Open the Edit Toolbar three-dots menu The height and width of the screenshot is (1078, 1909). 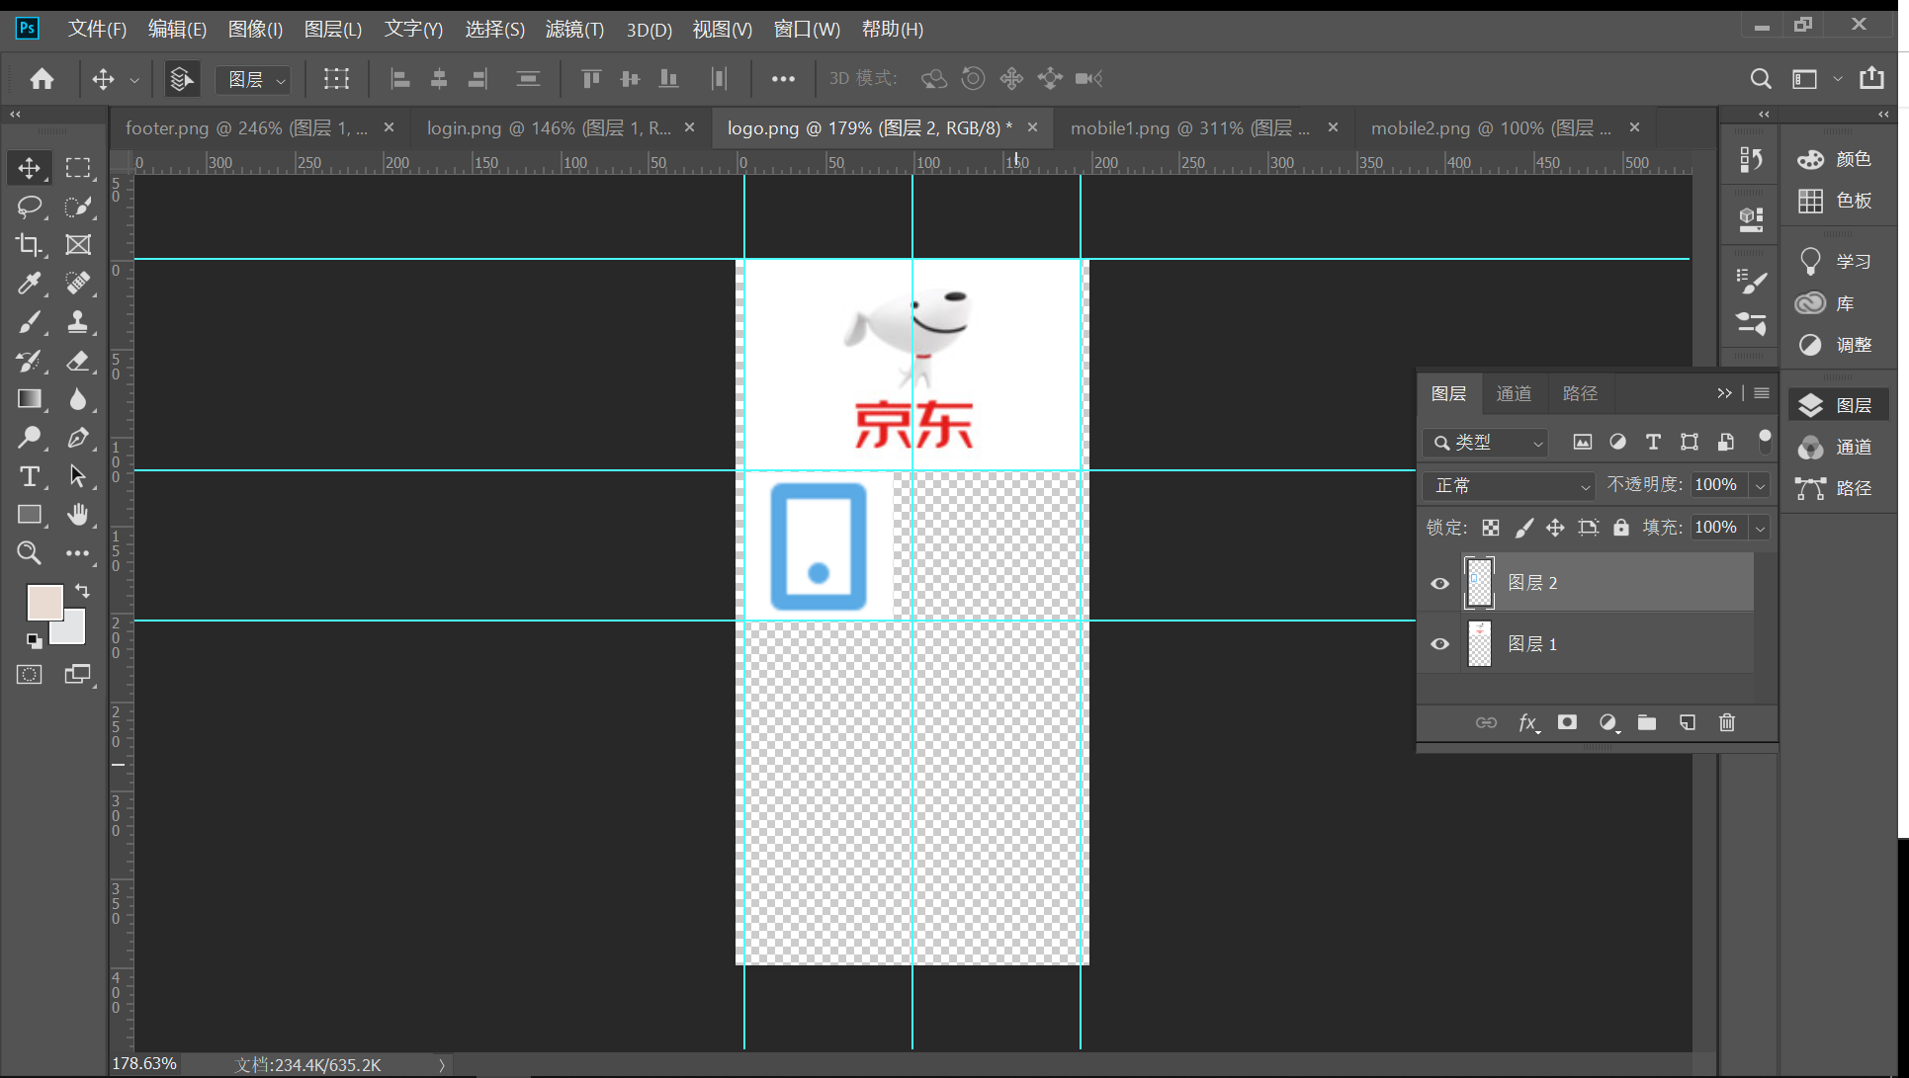(x=78, y=553)
